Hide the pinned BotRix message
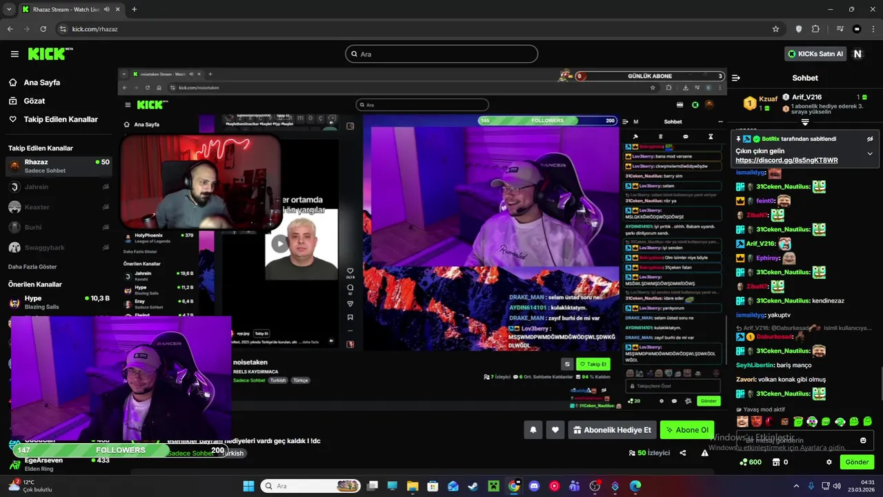 [x=870, y=139]
